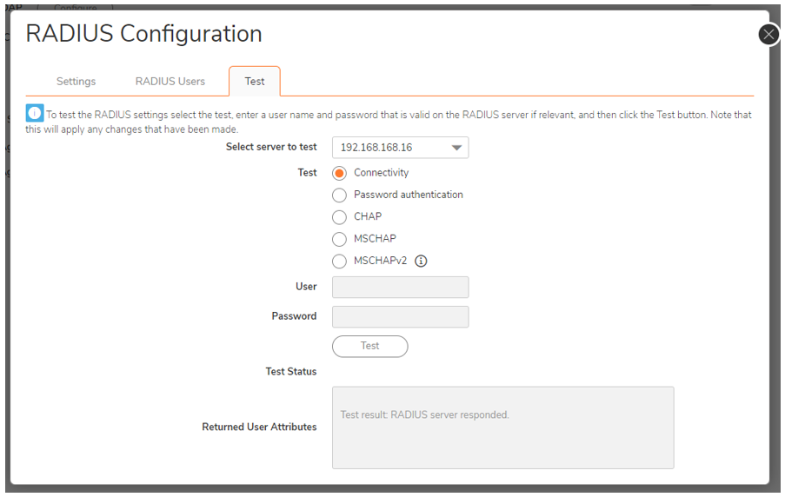Image resolution: width=785 pixels, height=497 pixels.
Task: Click the "Select server to test" label
Action: click(271, 147)
